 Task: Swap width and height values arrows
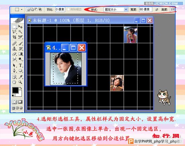coord(156,9)
